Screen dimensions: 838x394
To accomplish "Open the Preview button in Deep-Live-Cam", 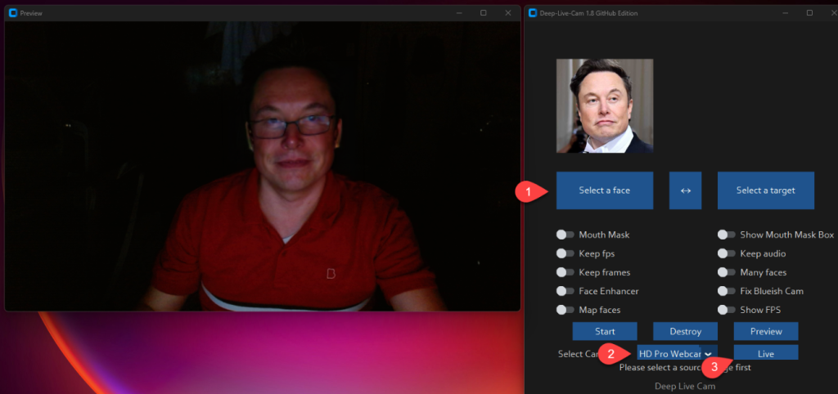I will point(766,331).
